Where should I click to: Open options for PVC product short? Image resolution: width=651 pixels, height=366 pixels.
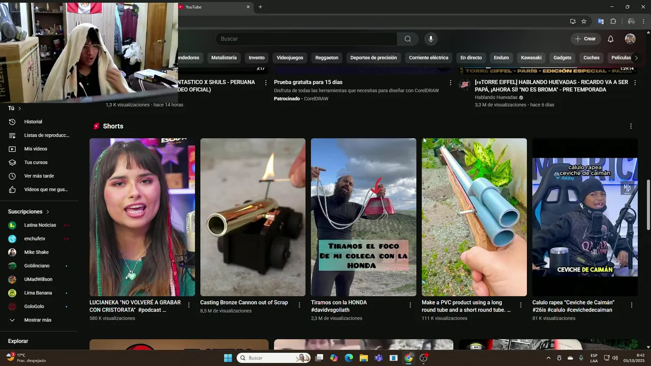click(521, 305)
